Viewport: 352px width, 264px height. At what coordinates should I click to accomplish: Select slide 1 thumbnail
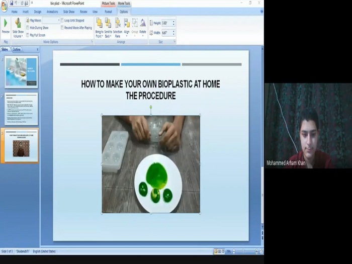coord(21,72)
